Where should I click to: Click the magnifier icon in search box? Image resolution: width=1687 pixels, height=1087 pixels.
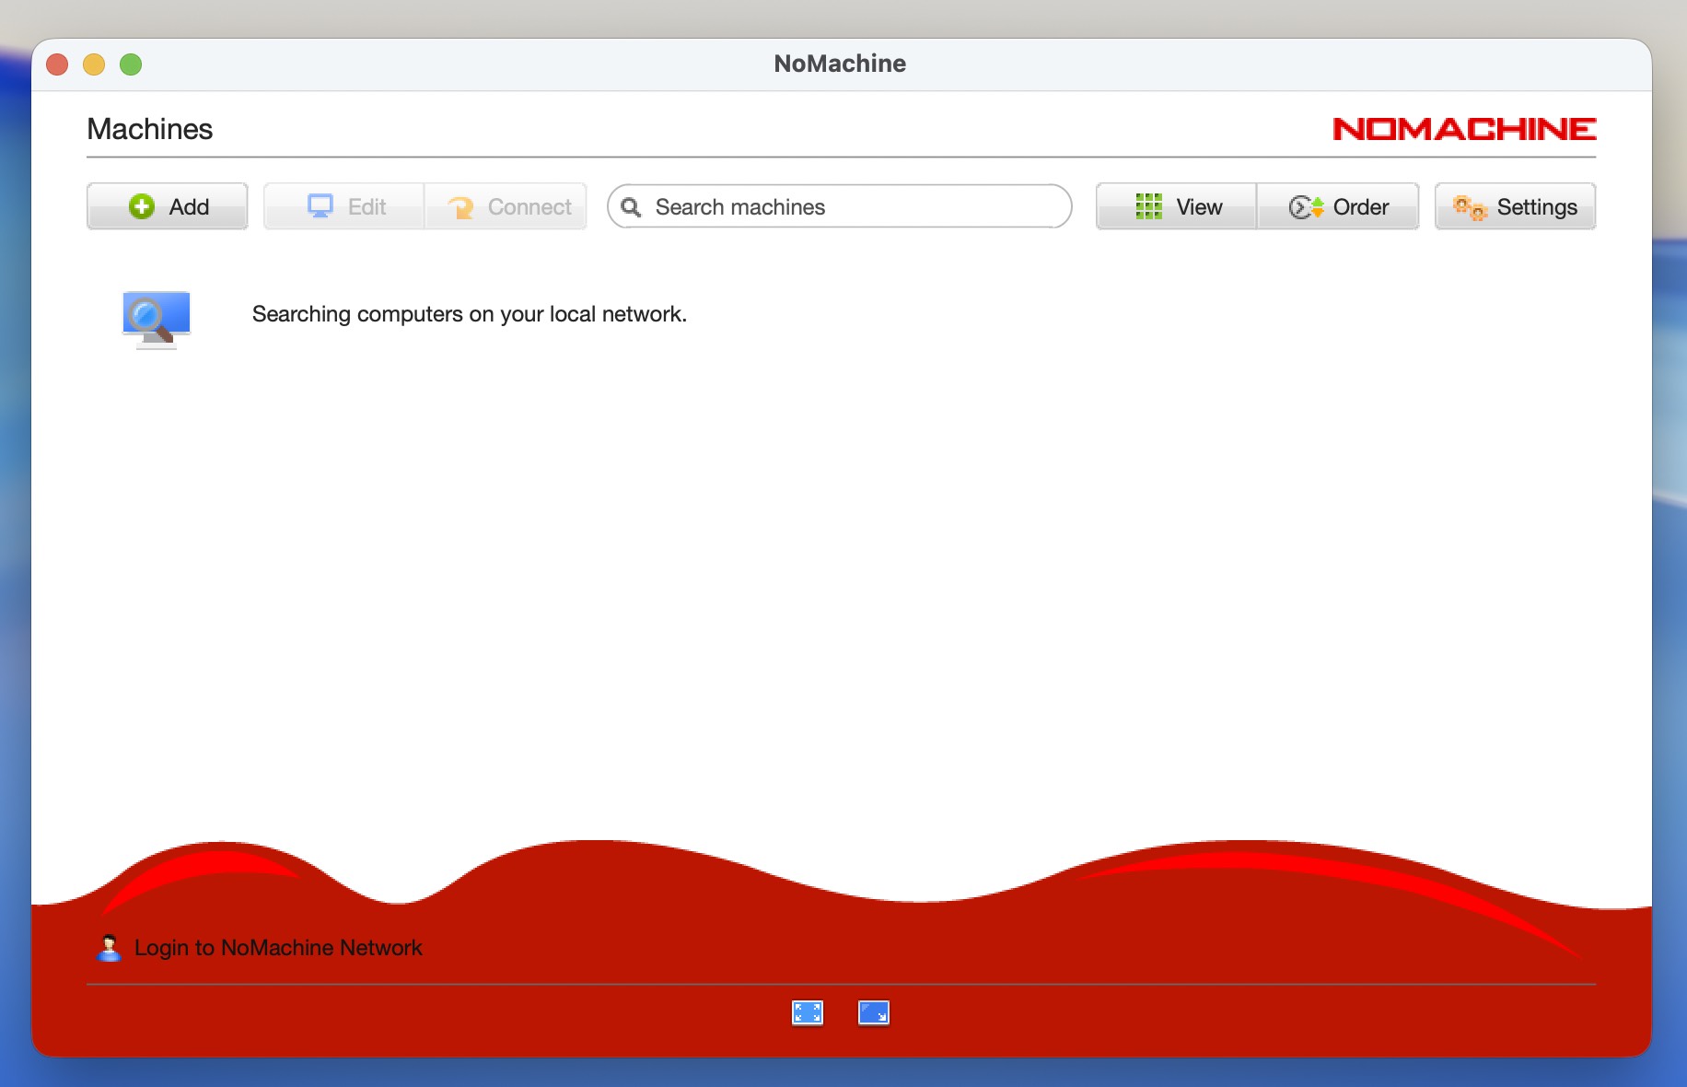click(x=631, y=207)
